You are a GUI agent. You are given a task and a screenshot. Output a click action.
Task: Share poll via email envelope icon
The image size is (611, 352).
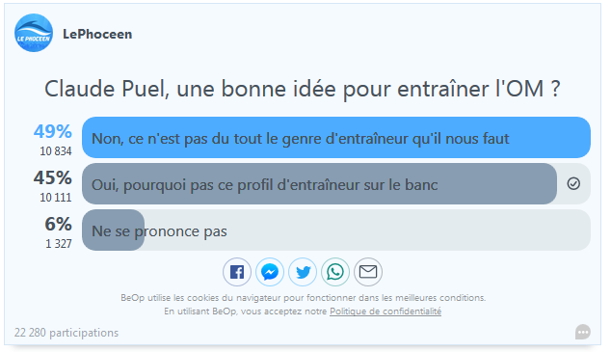click(368, 272)
